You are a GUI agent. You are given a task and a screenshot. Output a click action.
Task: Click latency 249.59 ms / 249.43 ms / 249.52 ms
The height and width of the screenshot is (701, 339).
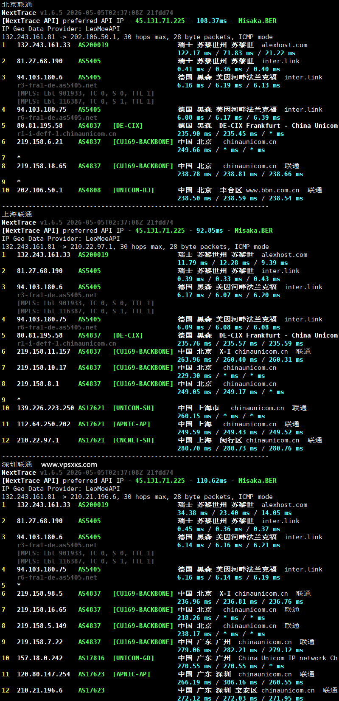point(240,432)
